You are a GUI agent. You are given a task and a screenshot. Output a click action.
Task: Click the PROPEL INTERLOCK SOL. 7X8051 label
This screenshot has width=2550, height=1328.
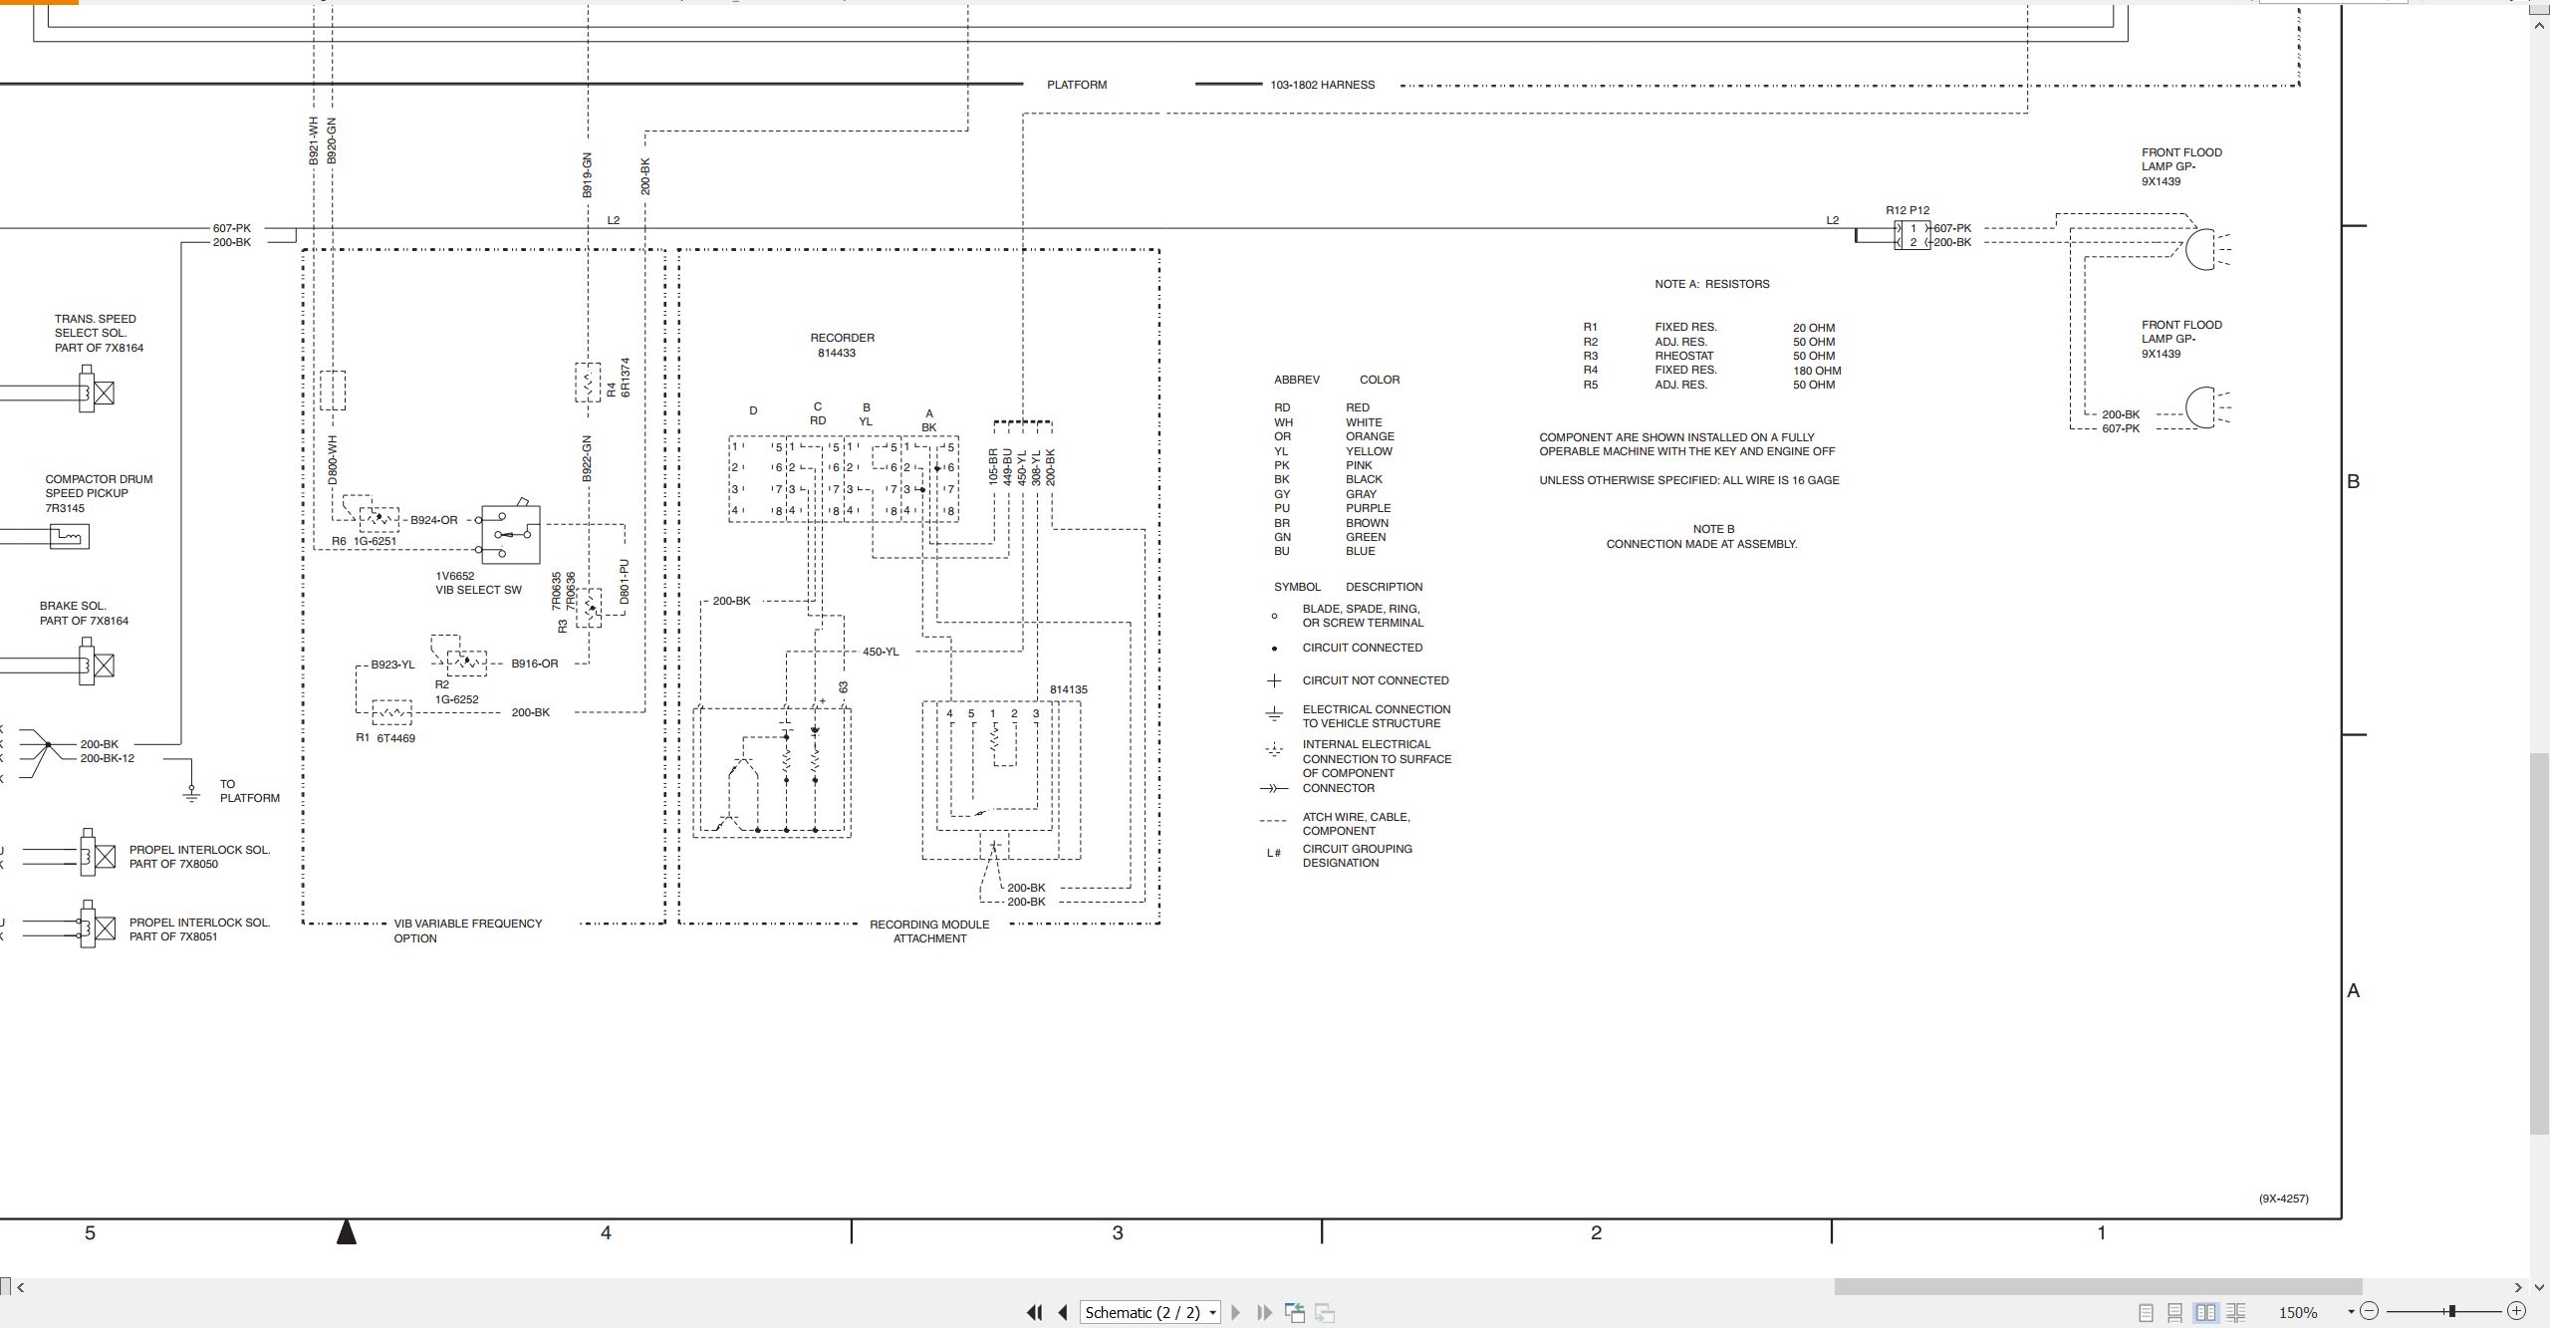pyautogui.click(x=199, y=930)
